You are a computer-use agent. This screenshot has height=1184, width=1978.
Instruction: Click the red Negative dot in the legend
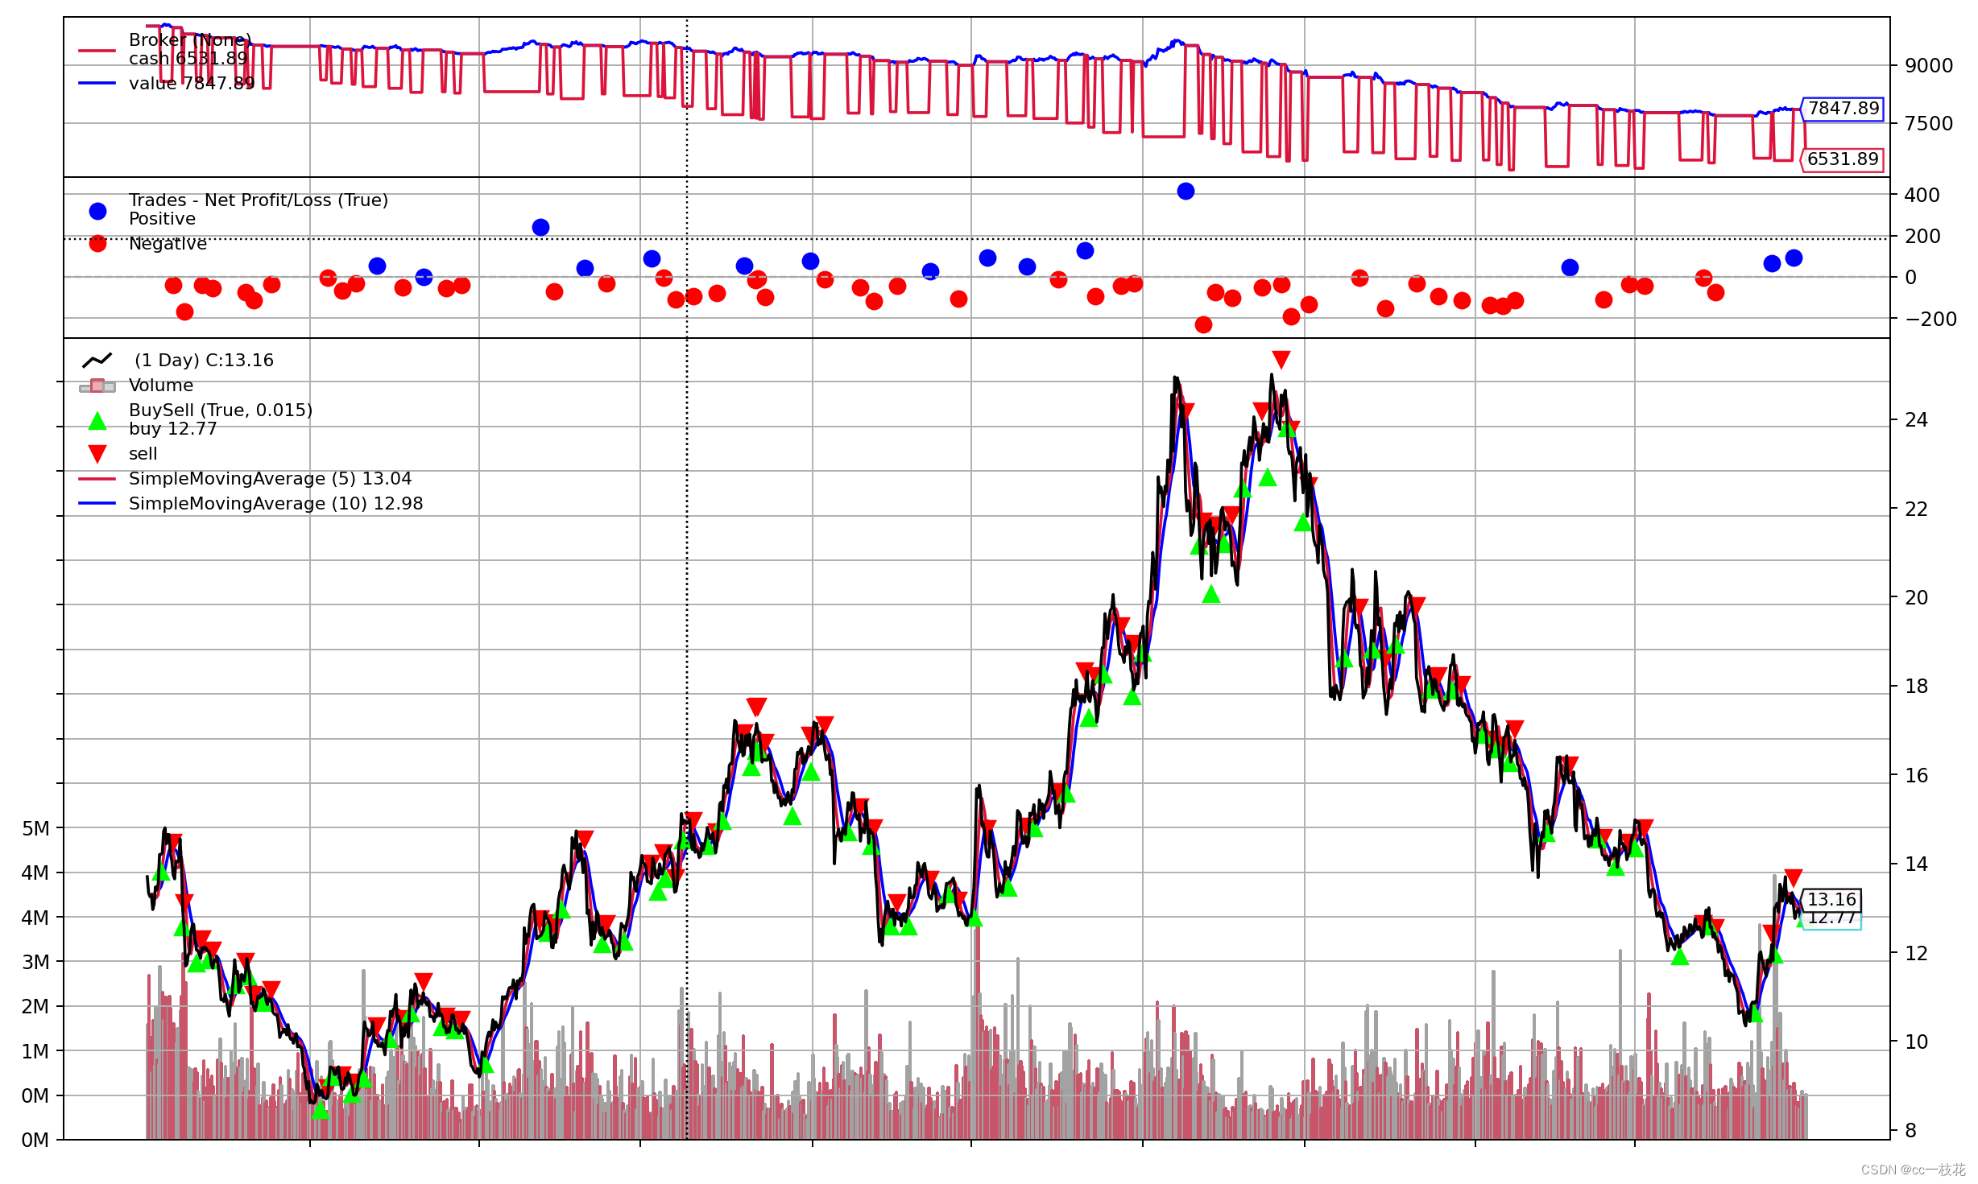tap(97, 243)
